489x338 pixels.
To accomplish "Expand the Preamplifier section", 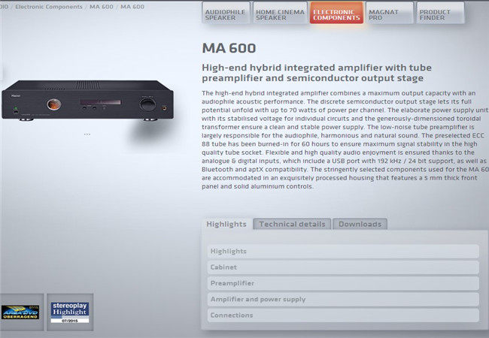I will pos(343,283).
